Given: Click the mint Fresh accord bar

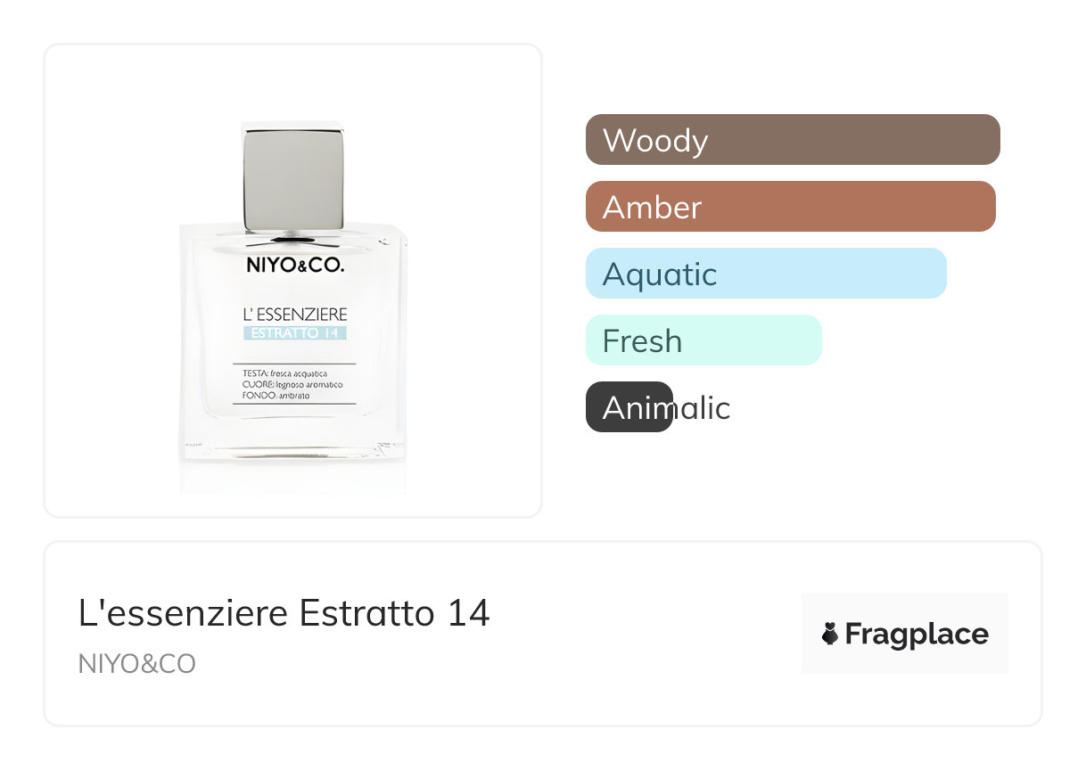Looking at the screenshot, I should click(703, 340).
